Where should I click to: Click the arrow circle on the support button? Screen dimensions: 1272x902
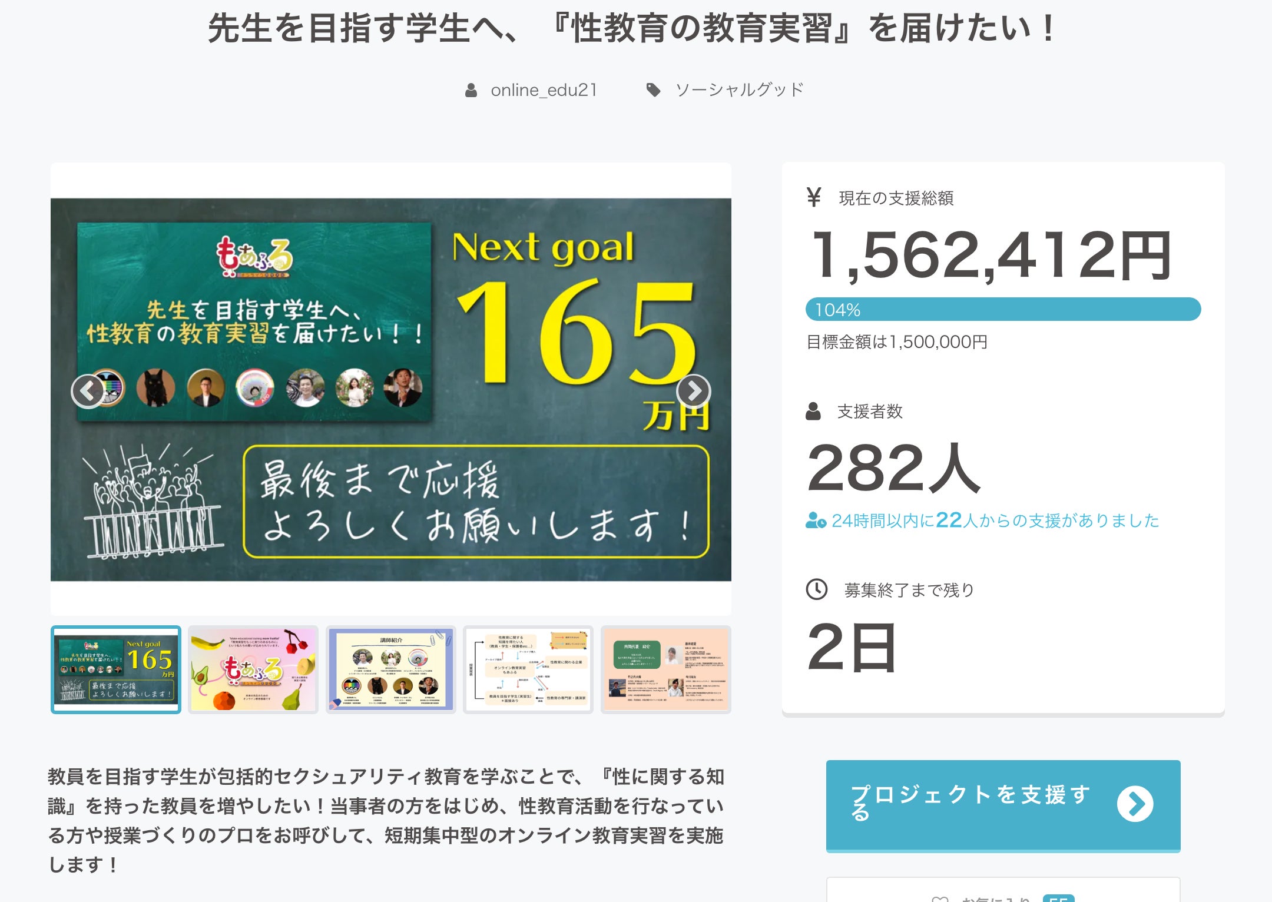point(1135,804)
